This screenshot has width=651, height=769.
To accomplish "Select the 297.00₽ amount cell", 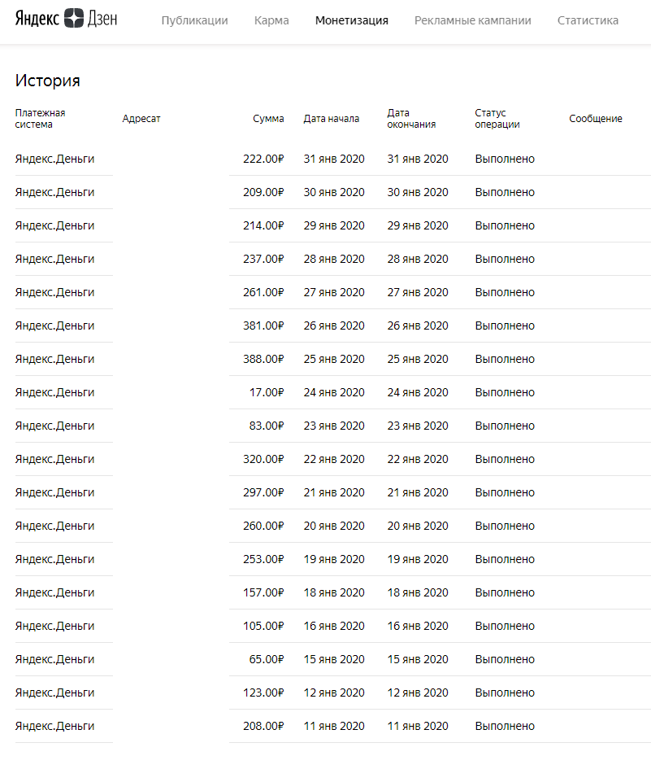I will [x=263, y=492].
